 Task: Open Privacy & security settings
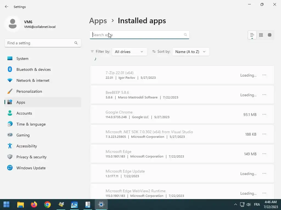point(43,157)
